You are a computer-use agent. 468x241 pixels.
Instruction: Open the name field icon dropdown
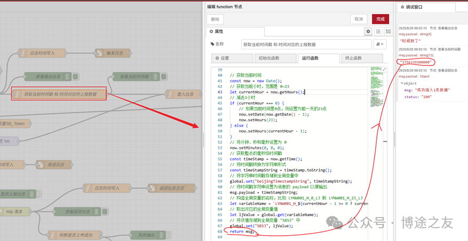point(380,44)
